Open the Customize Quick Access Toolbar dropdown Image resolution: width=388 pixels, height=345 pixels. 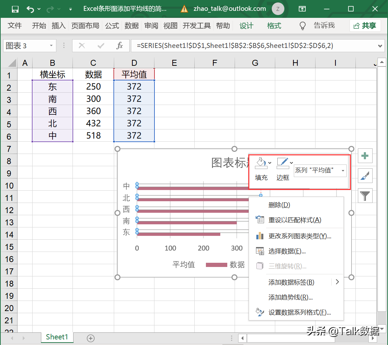point(70,9)
